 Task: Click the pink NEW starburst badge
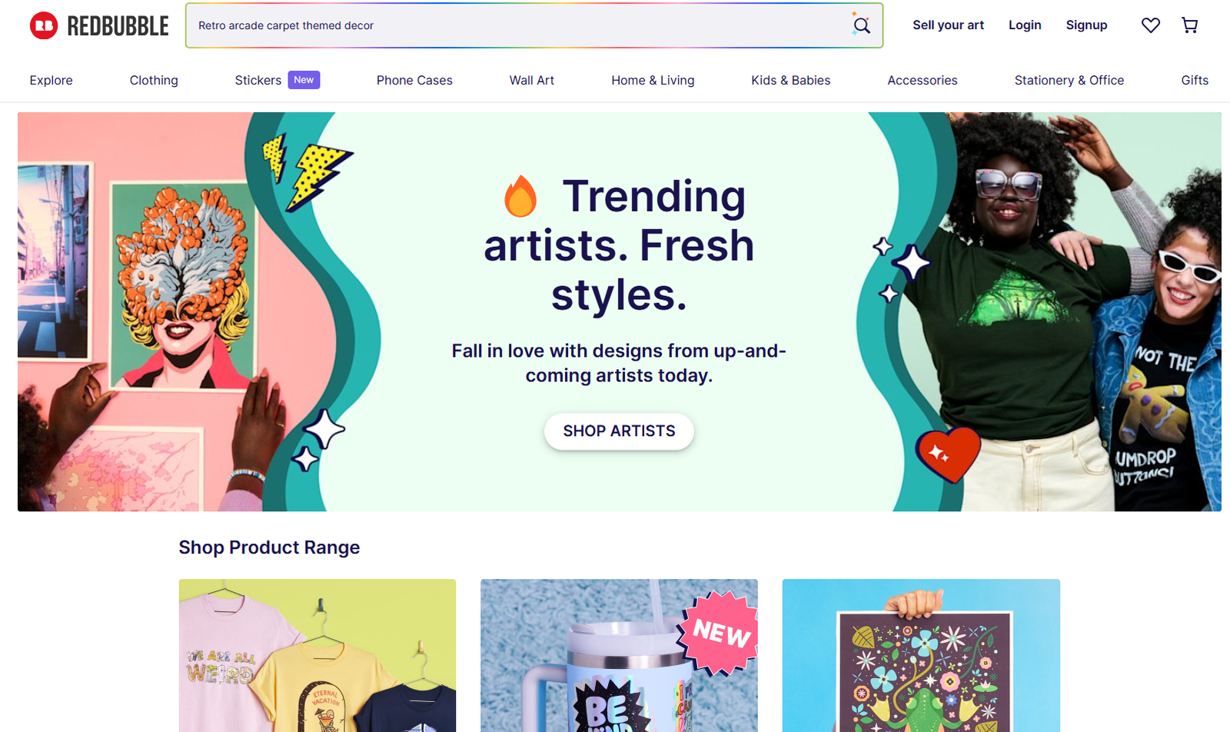[x=719, y=632]
